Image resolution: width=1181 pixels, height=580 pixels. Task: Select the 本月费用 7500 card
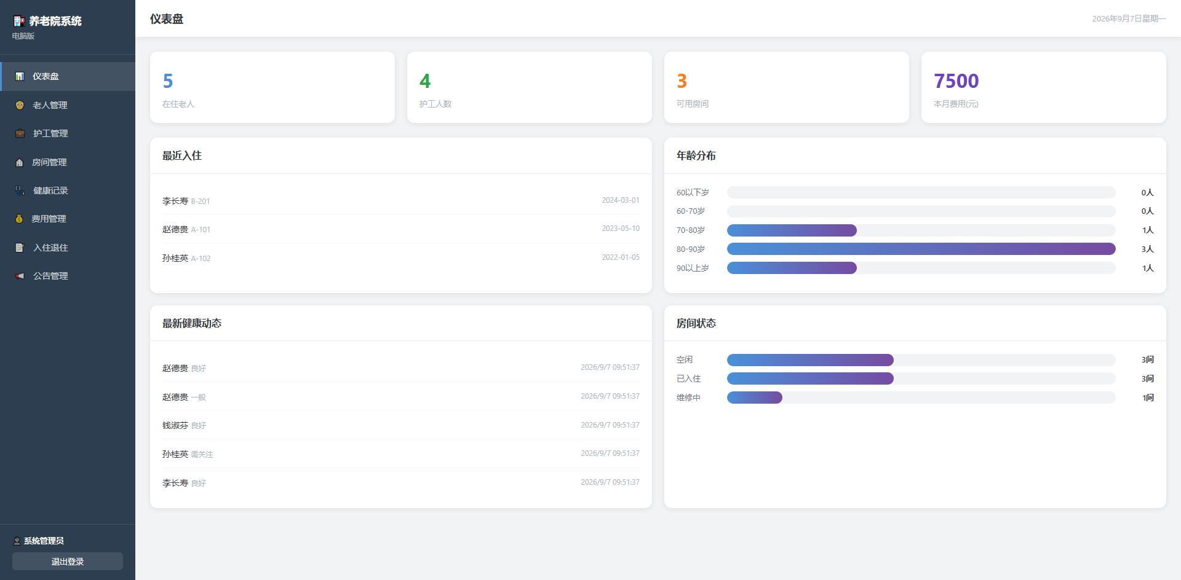(x=1044, y=87)
